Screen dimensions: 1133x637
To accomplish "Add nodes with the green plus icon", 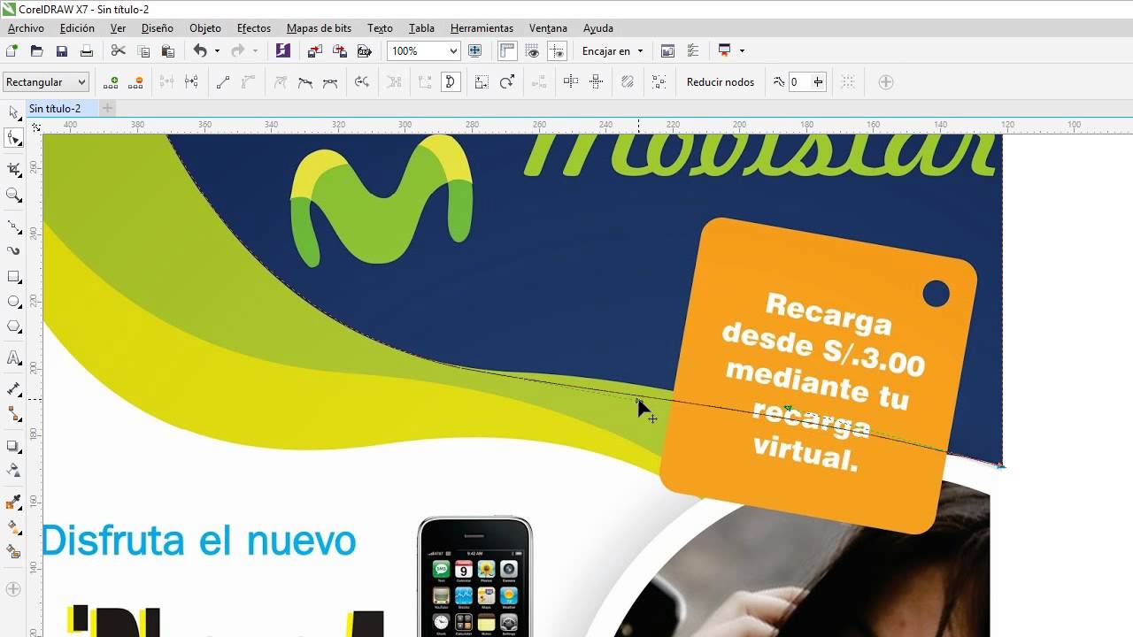I will tap(111, 82).
